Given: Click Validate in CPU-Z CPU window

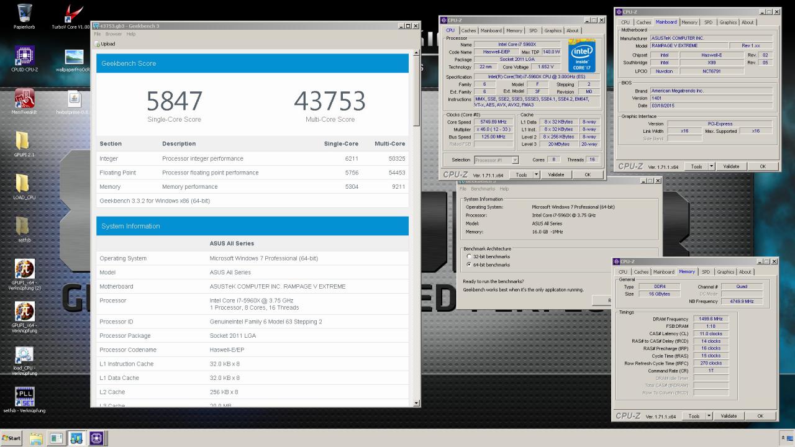Looking at the screenshot, I should point(556,175).
